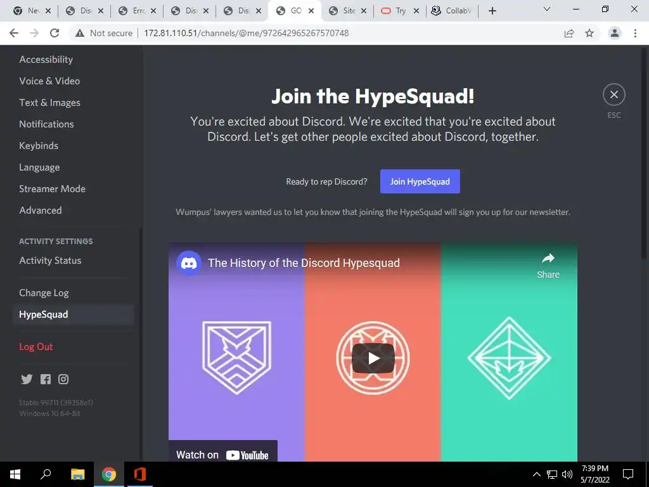Close the Try tab
Screen dimensions: 649x487
(x=416, y=11)
